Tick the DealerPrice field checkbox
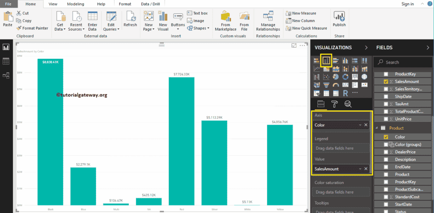Screen dimensions: 434x213 pos(386,152)
